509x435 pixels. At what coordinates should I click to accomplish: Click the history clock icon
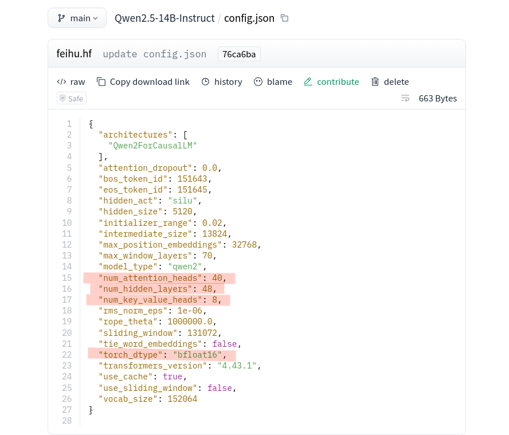click(x=205, y=82)
